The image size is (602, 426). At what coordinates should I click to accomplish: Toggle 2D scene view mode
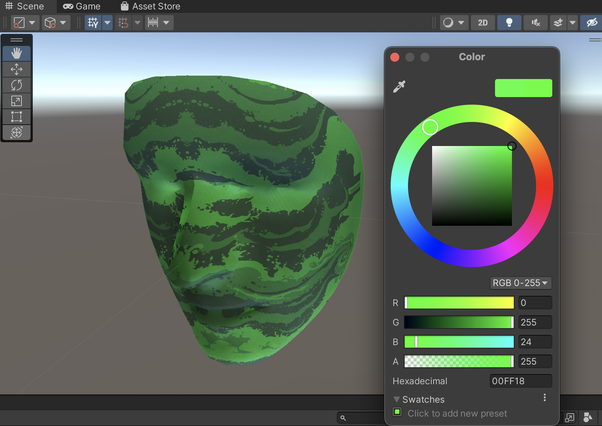click(483, 23)
